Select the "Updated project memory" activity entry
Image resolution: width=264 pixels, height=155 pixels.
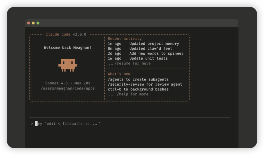(154, 44)
